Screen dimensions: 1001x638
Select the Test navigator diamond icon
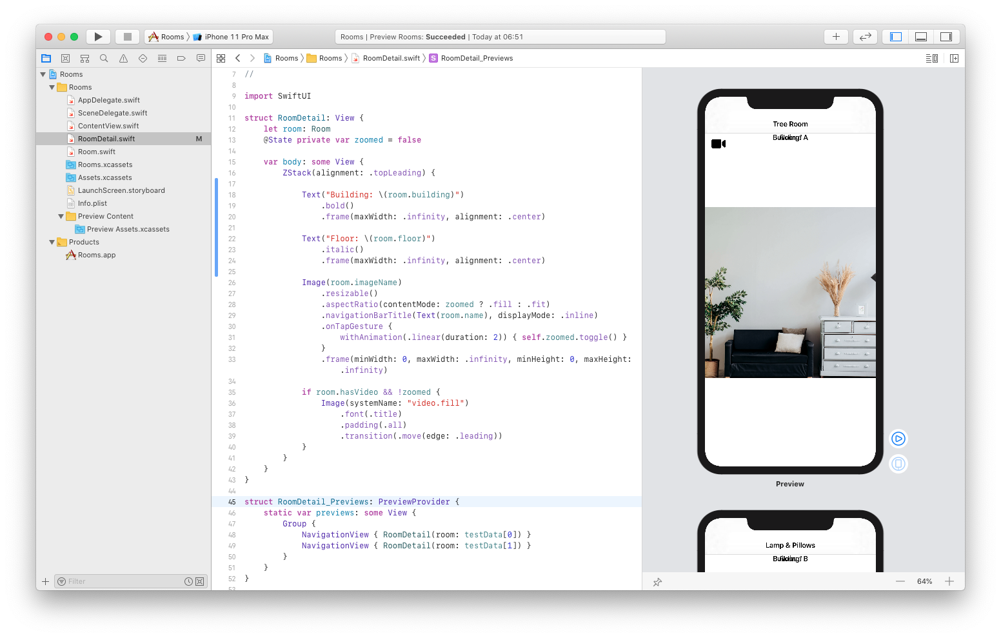pyautogui.click(x=143, y=57)
